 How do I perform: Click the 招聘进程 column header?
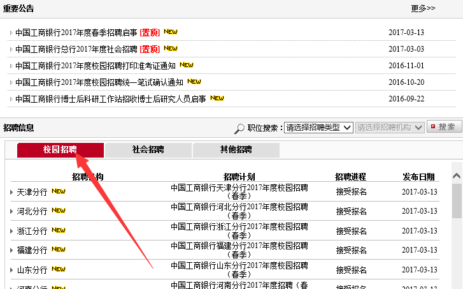350,177
